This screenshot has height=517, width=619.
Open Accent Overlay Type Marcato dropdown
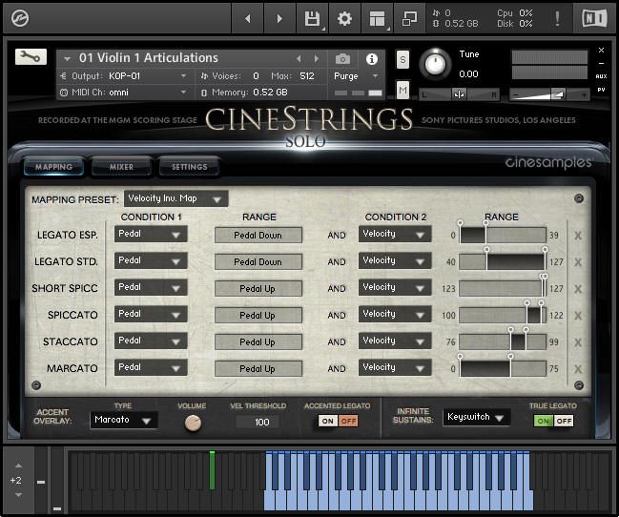pyautogui.click(x=124, y=420)
